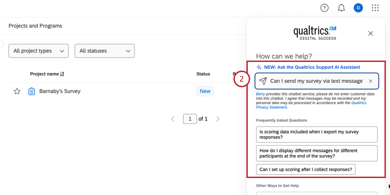Go to the next page arrow
390x195 pixels.
pos(218,119)
